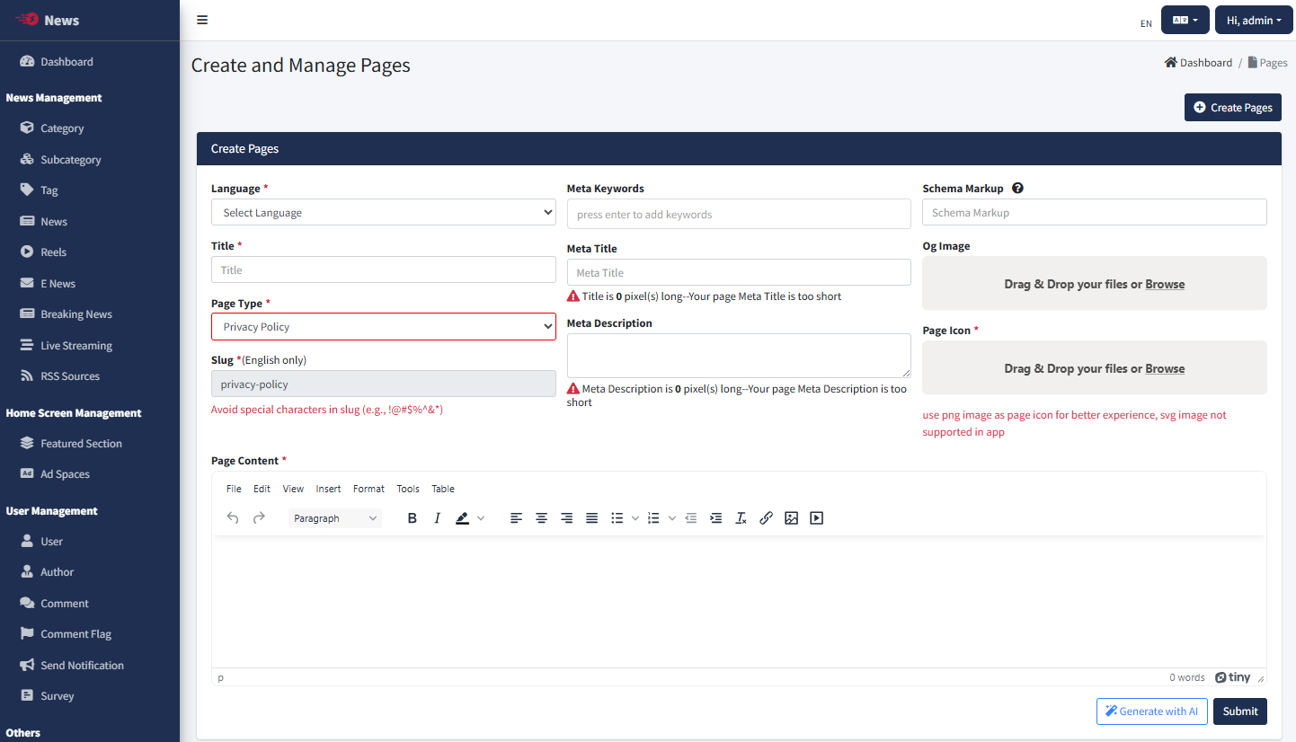Expand numbered list style options arrow

671,518
